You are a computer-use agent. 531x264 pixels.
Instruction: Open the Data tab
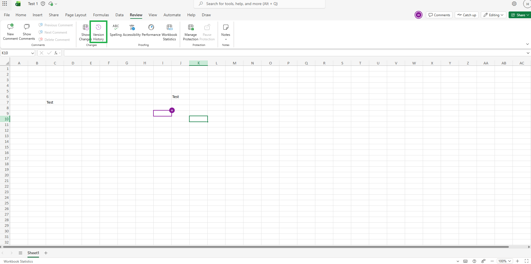[x=119, y=15]
